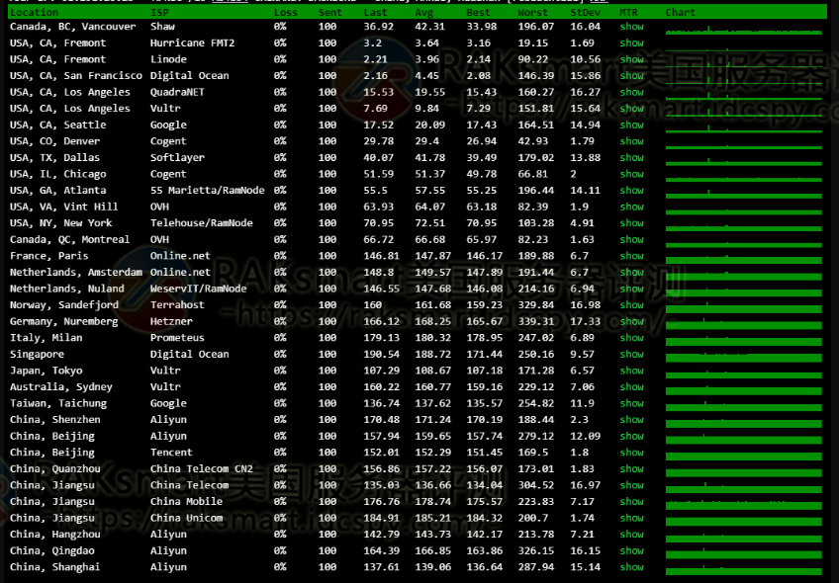Open MTR for Denver Cogent
The image size is (839, 583).
click(x=631, y=141)
